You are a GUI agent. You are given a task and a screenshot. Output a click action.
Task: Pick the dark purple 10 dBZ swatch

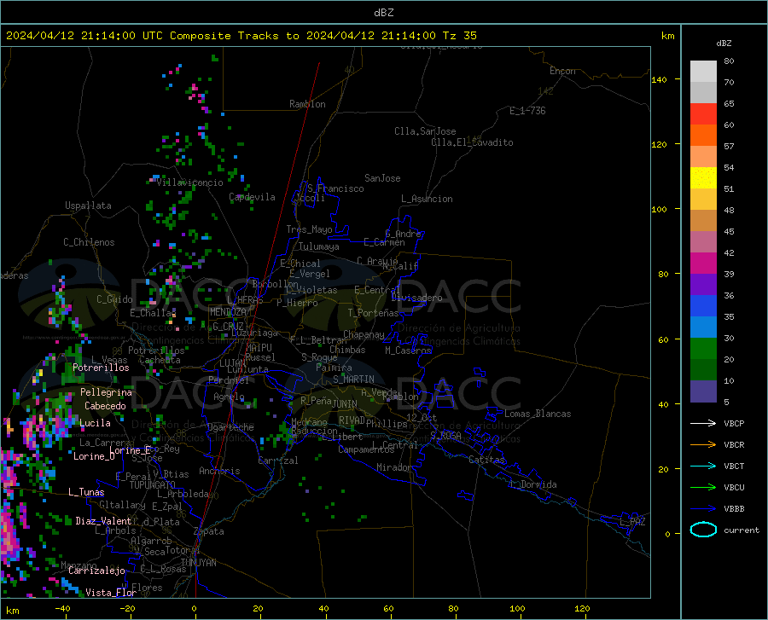tap(703, 391)
